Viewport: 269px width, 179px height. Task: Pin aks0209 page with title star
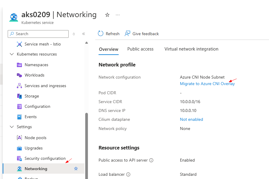coord(107,15)
